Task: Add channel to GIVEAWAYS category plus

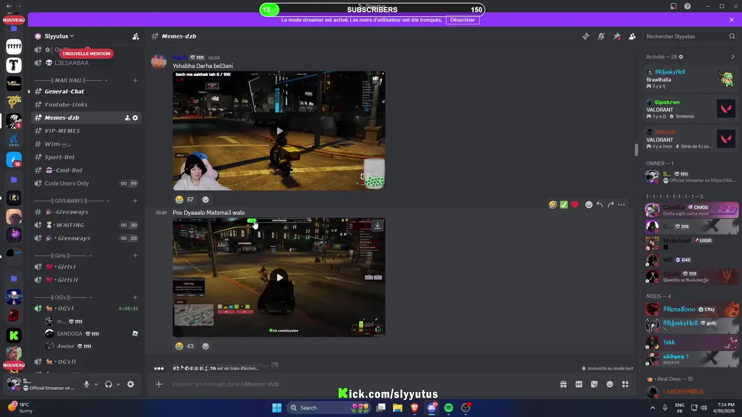Action: [x=135, y=200]
